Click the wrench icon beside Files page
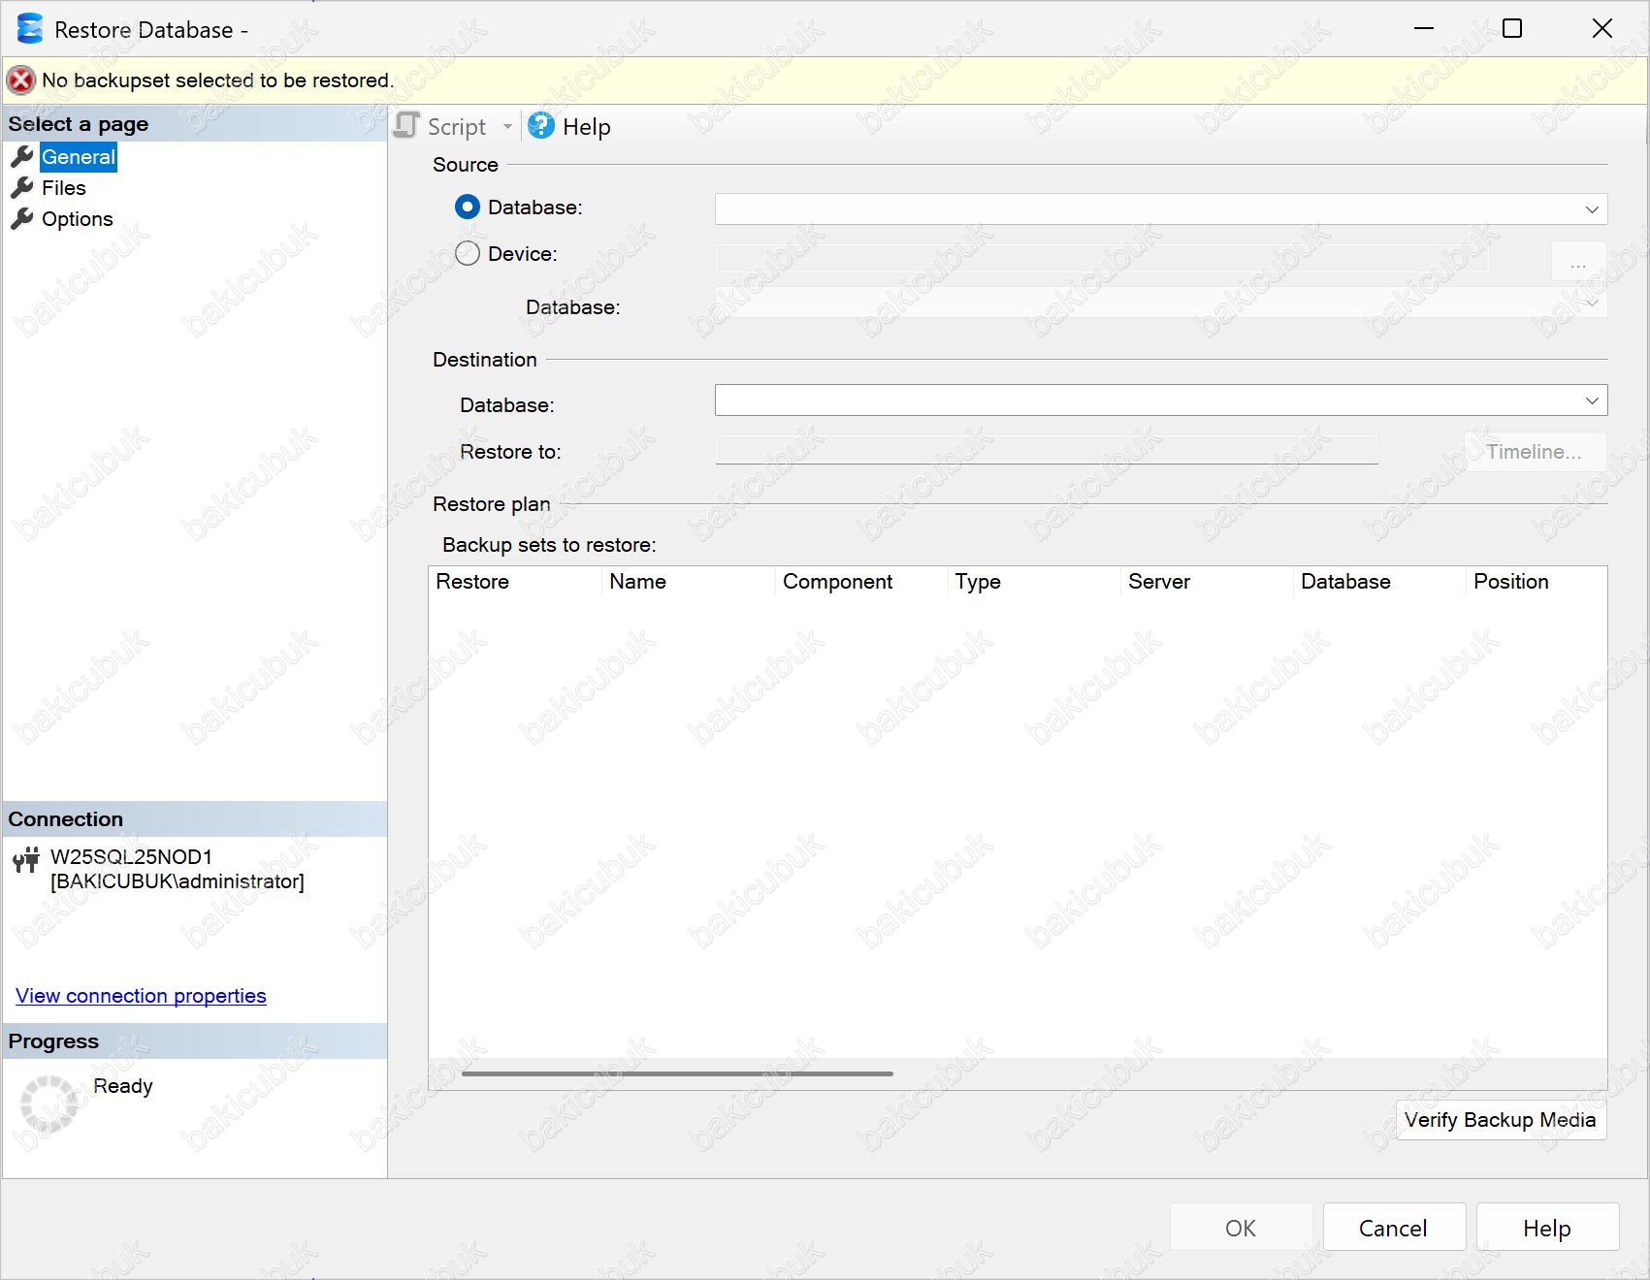Screen dimensions: 1650x1280 click(x=21, y=188)
